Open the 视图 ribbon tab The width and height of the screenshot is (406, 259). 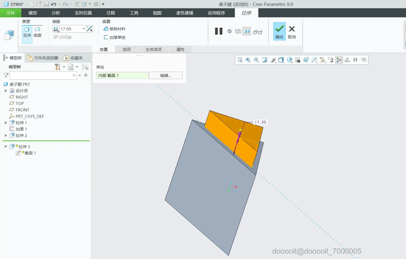[157, 13]
